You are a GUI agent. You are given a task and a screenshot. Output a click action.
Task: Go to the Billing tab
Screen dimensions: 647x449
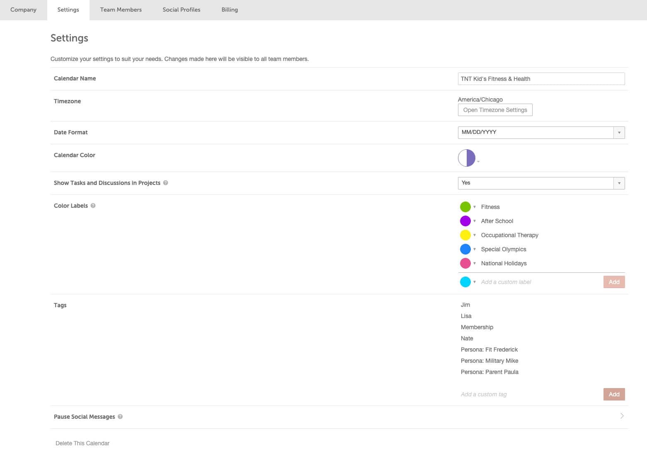pyautogui.click(x=230, y=10)
